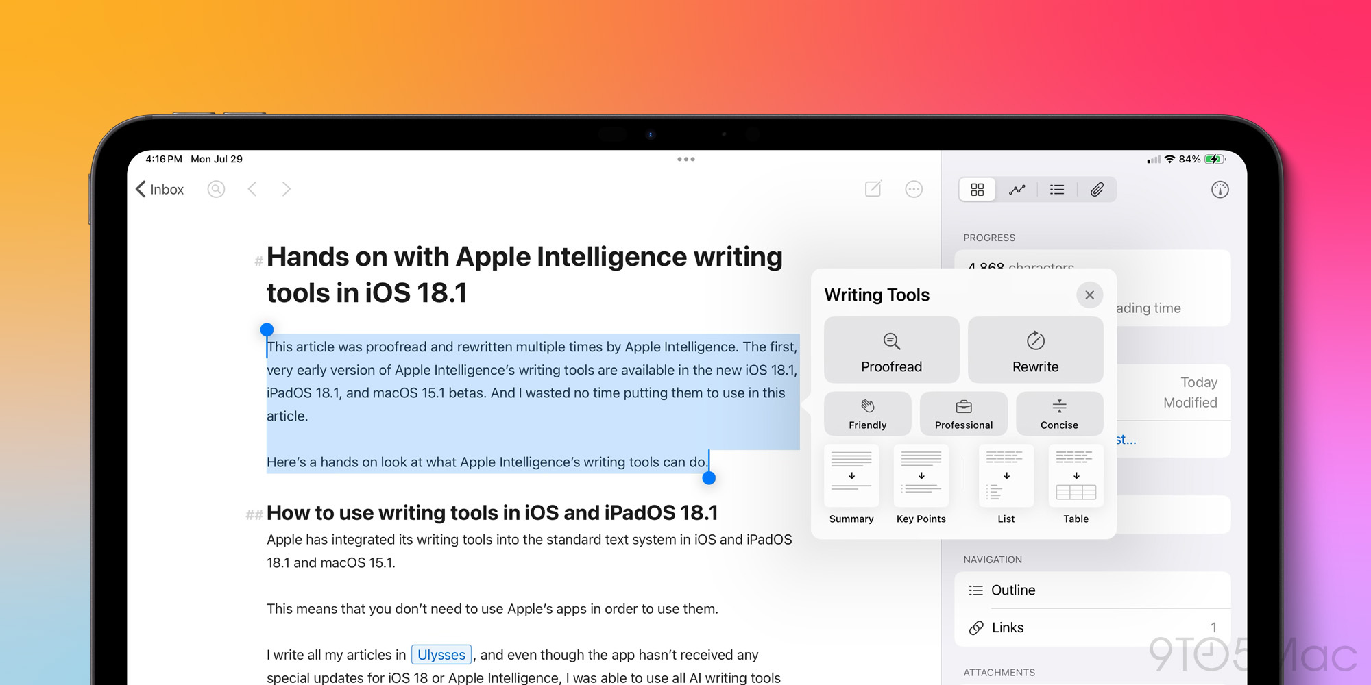Tap the Rewrite tool in Writing Tools
Screen dimensions: 1371x685
1035,350
